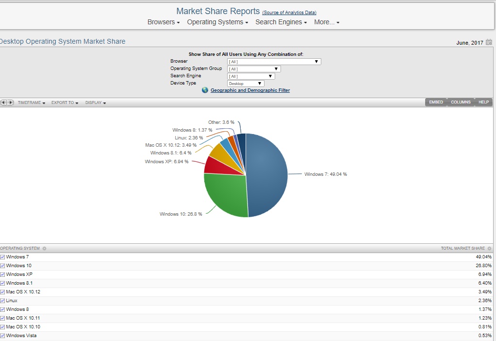Screen dimensions: 496x341
Task: Click the 'Windows XP: 6.94 %' chart label
Action: (x=166, y=161)
